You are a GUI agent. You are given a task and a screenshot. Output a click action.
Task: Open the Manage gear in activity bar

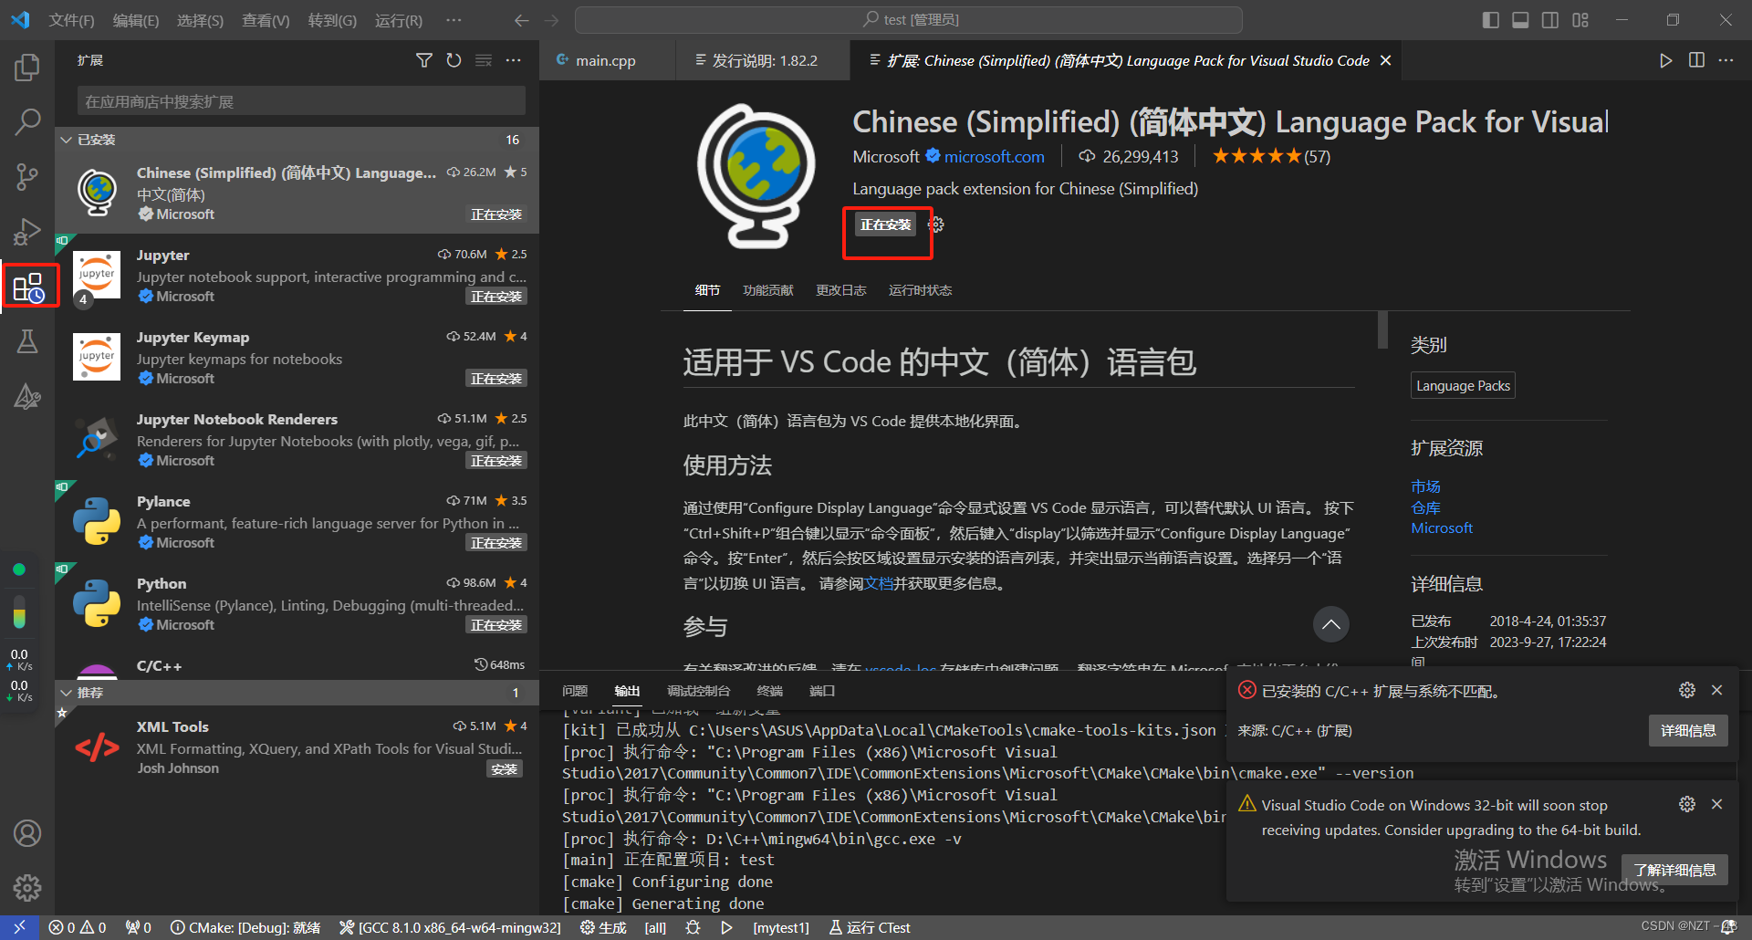click(27, 888)
